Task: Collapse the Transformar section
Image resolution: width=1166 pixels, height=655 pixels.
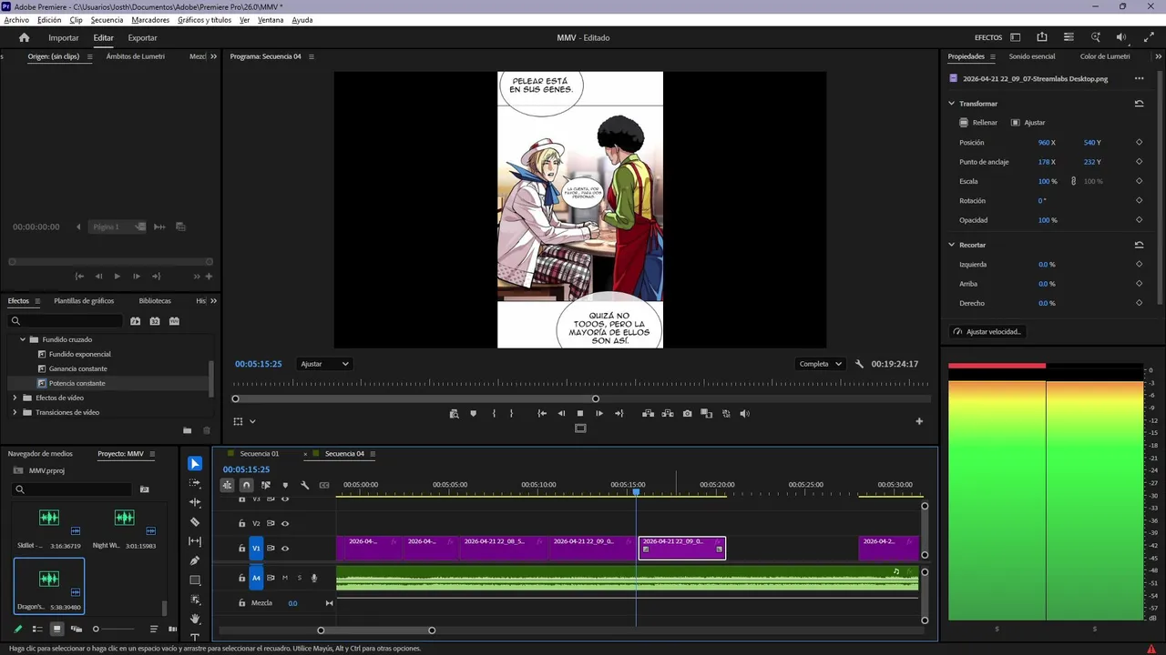Action: tap(952, 104)
